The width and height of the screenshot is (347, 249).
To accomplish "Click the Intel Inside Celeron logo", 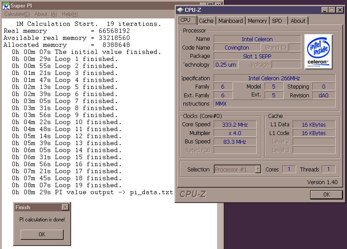I will [x=318, y=52].
